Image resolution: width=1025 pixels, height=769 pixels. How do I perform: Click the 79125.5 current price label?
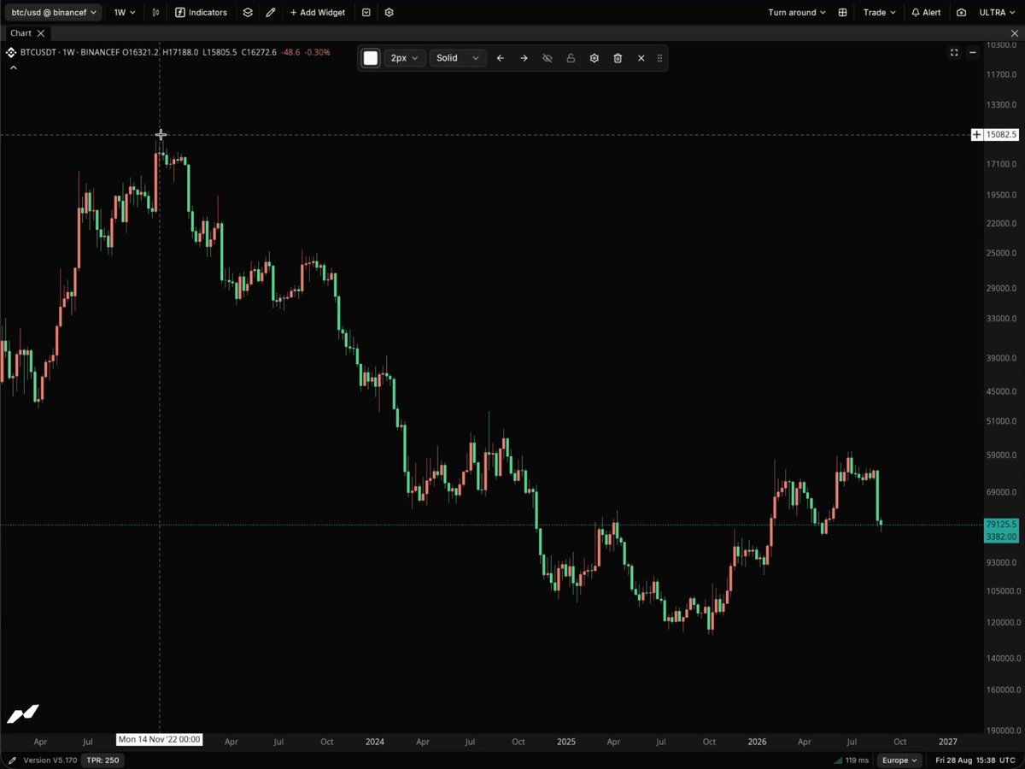(x=1000, y=524)
